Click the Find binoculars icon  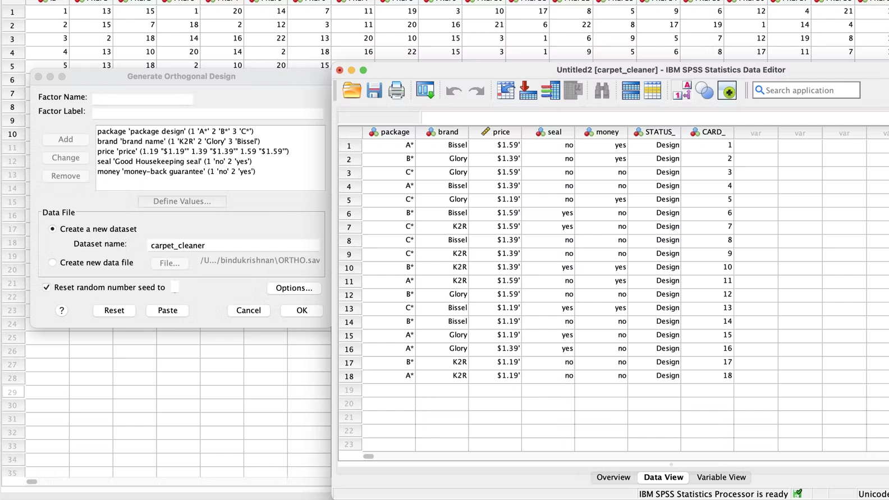602,90
